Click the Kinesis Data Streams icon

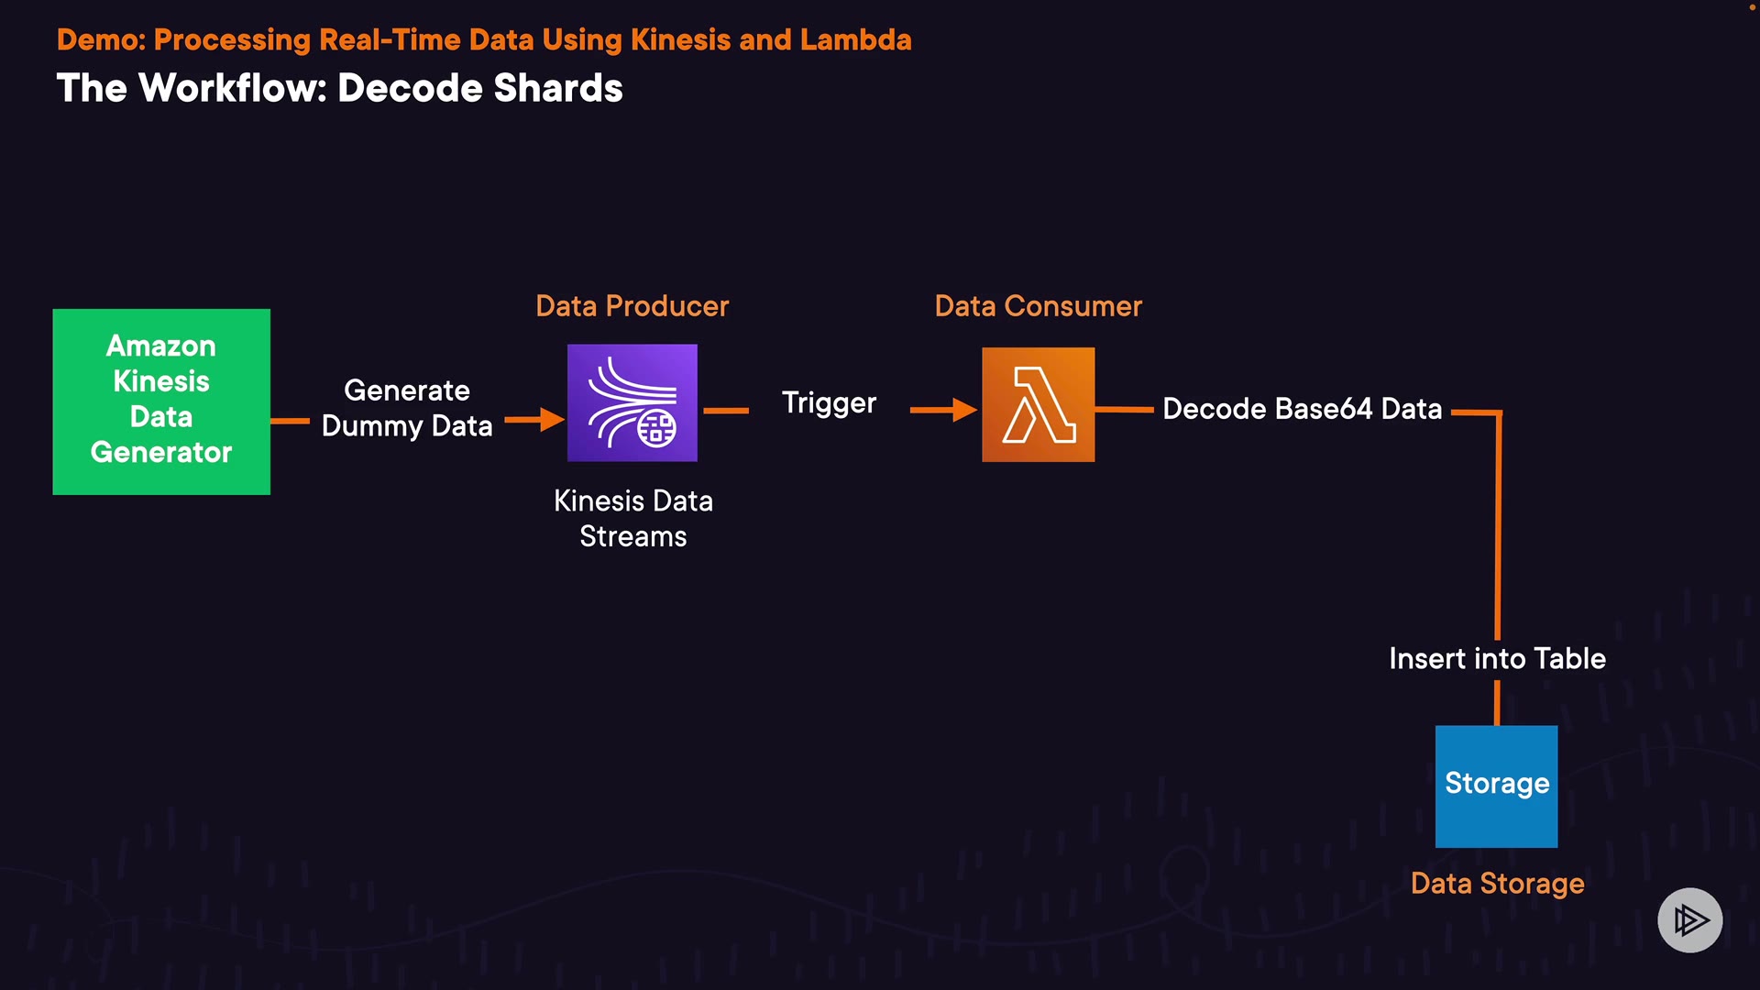pyautogui.click(x=632, y=402)
